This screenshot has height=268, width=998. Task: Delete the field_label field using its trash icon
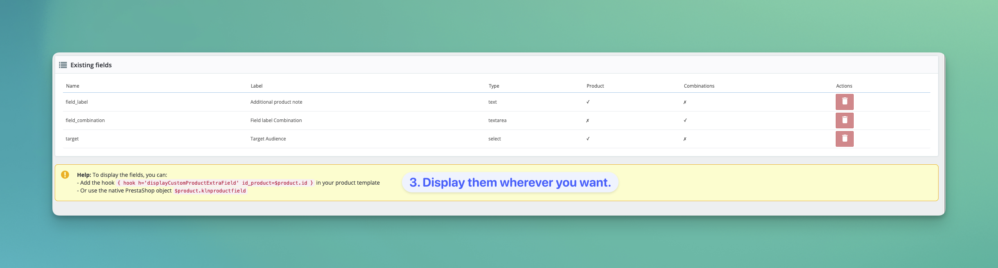[x=844, y=102]
